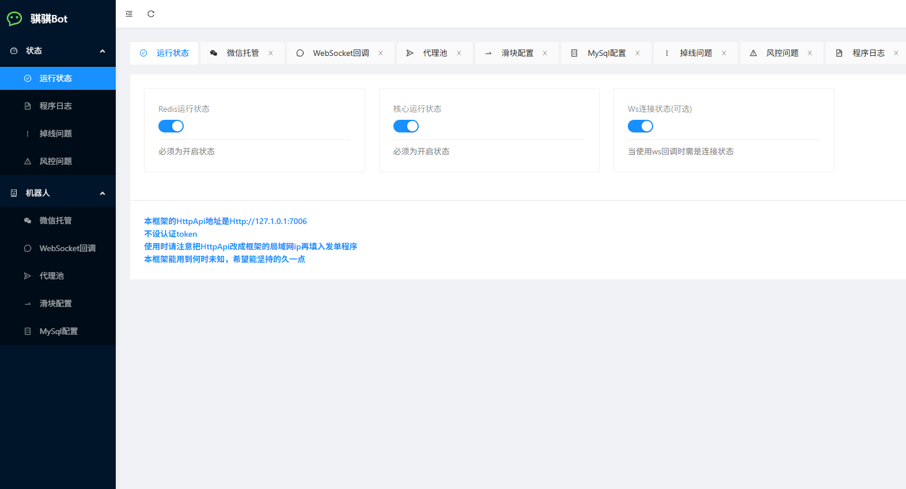Open 滑块配置 in the sidebar
906x489 pixels.
55,304
